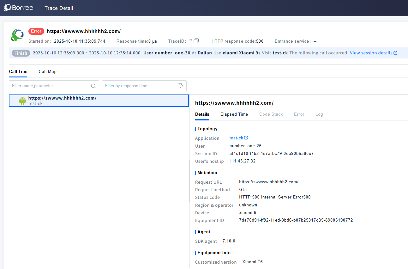408x269 pixels.
Task: Select the swwww.hhhhhh2.com call tree row
Action: point(99,101)
